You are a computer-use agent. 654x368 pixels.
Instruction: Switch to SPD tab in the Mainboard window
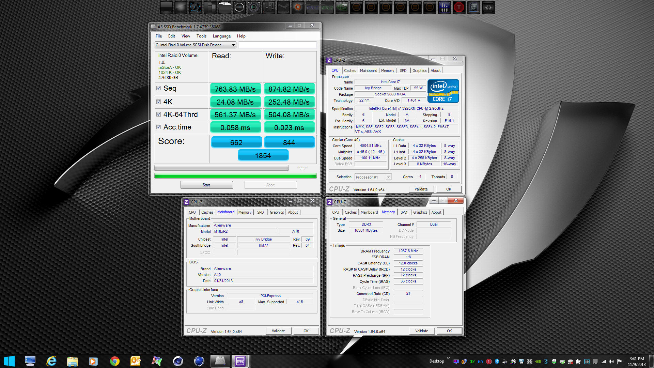click(x=260, y=212)
